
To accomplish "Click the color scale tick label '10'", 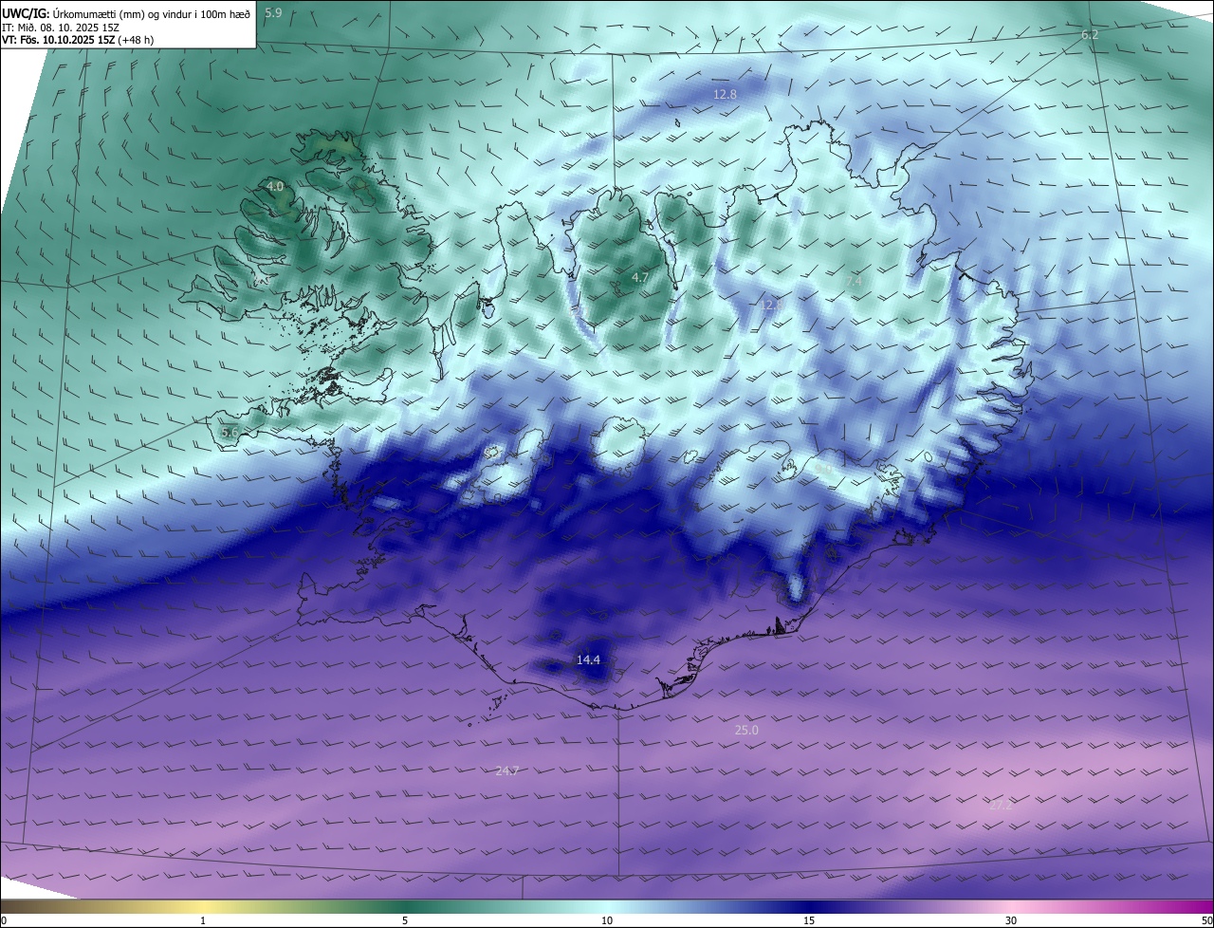I will (x=607, y=920).
